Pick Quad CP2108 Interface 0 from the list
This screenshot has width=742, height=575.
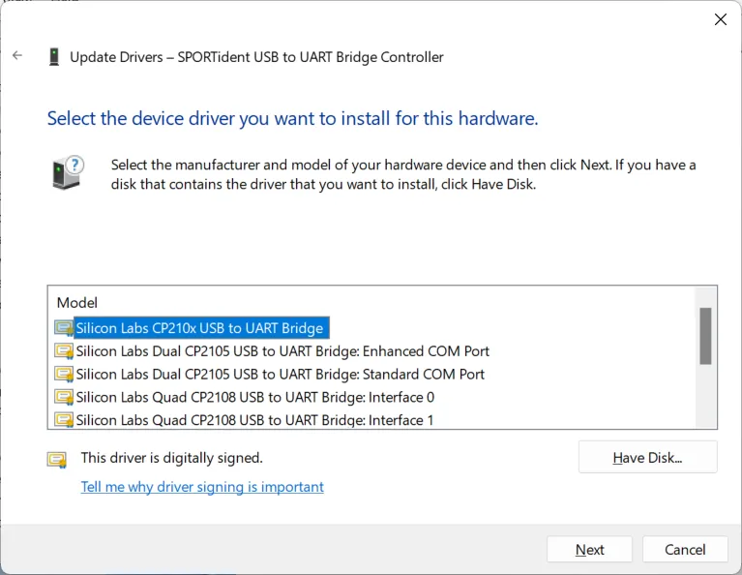point(255,398)
